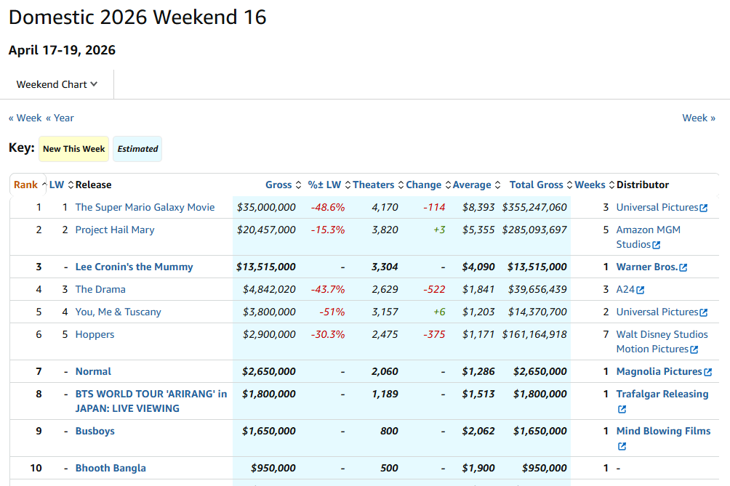The width and height of the screenshot is (730, 486).
Task: Sort by Total Gross column header
Action: 536,185
